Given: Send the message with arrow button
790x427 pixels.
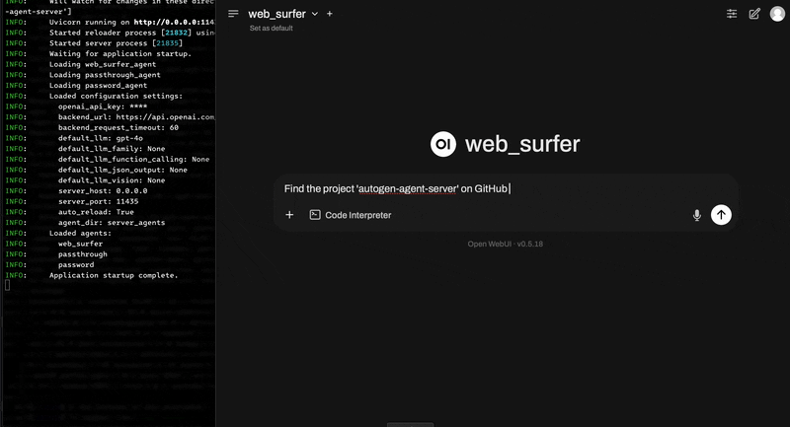Looking at the screenshot, I should [x=721, y=215].
